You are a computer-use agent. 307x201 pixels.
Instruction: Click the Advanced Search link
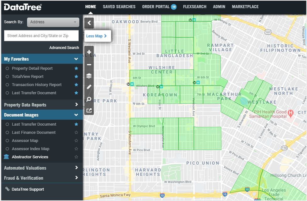coord(64,48)
